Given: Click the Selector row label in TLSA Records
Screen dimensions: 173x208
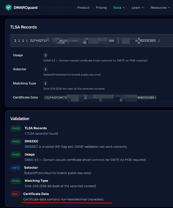Looking at the screenshot, I should click(x=19, y=69).
